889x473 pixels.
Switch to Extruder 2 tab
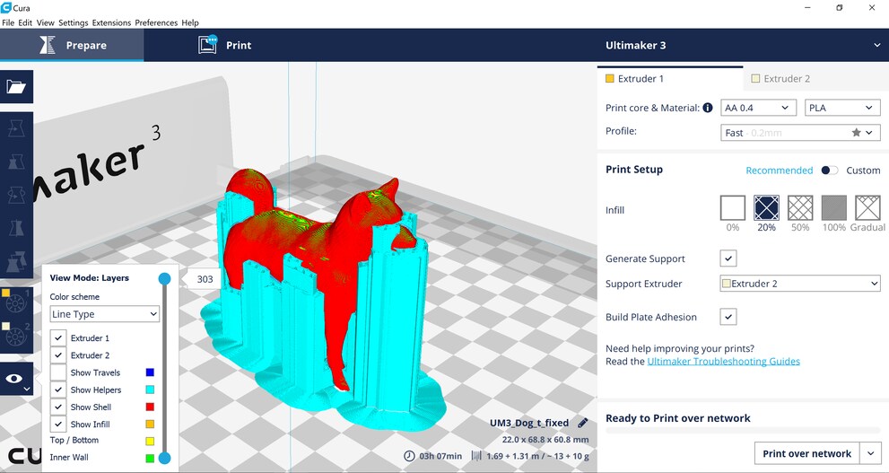[x=815, y=78]
